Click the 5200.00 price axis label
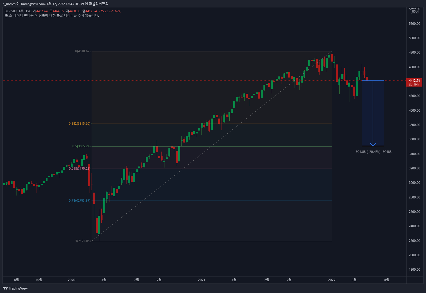Viewport: 426px width, 293px height. pyautogui.click(x=414, y=24)
